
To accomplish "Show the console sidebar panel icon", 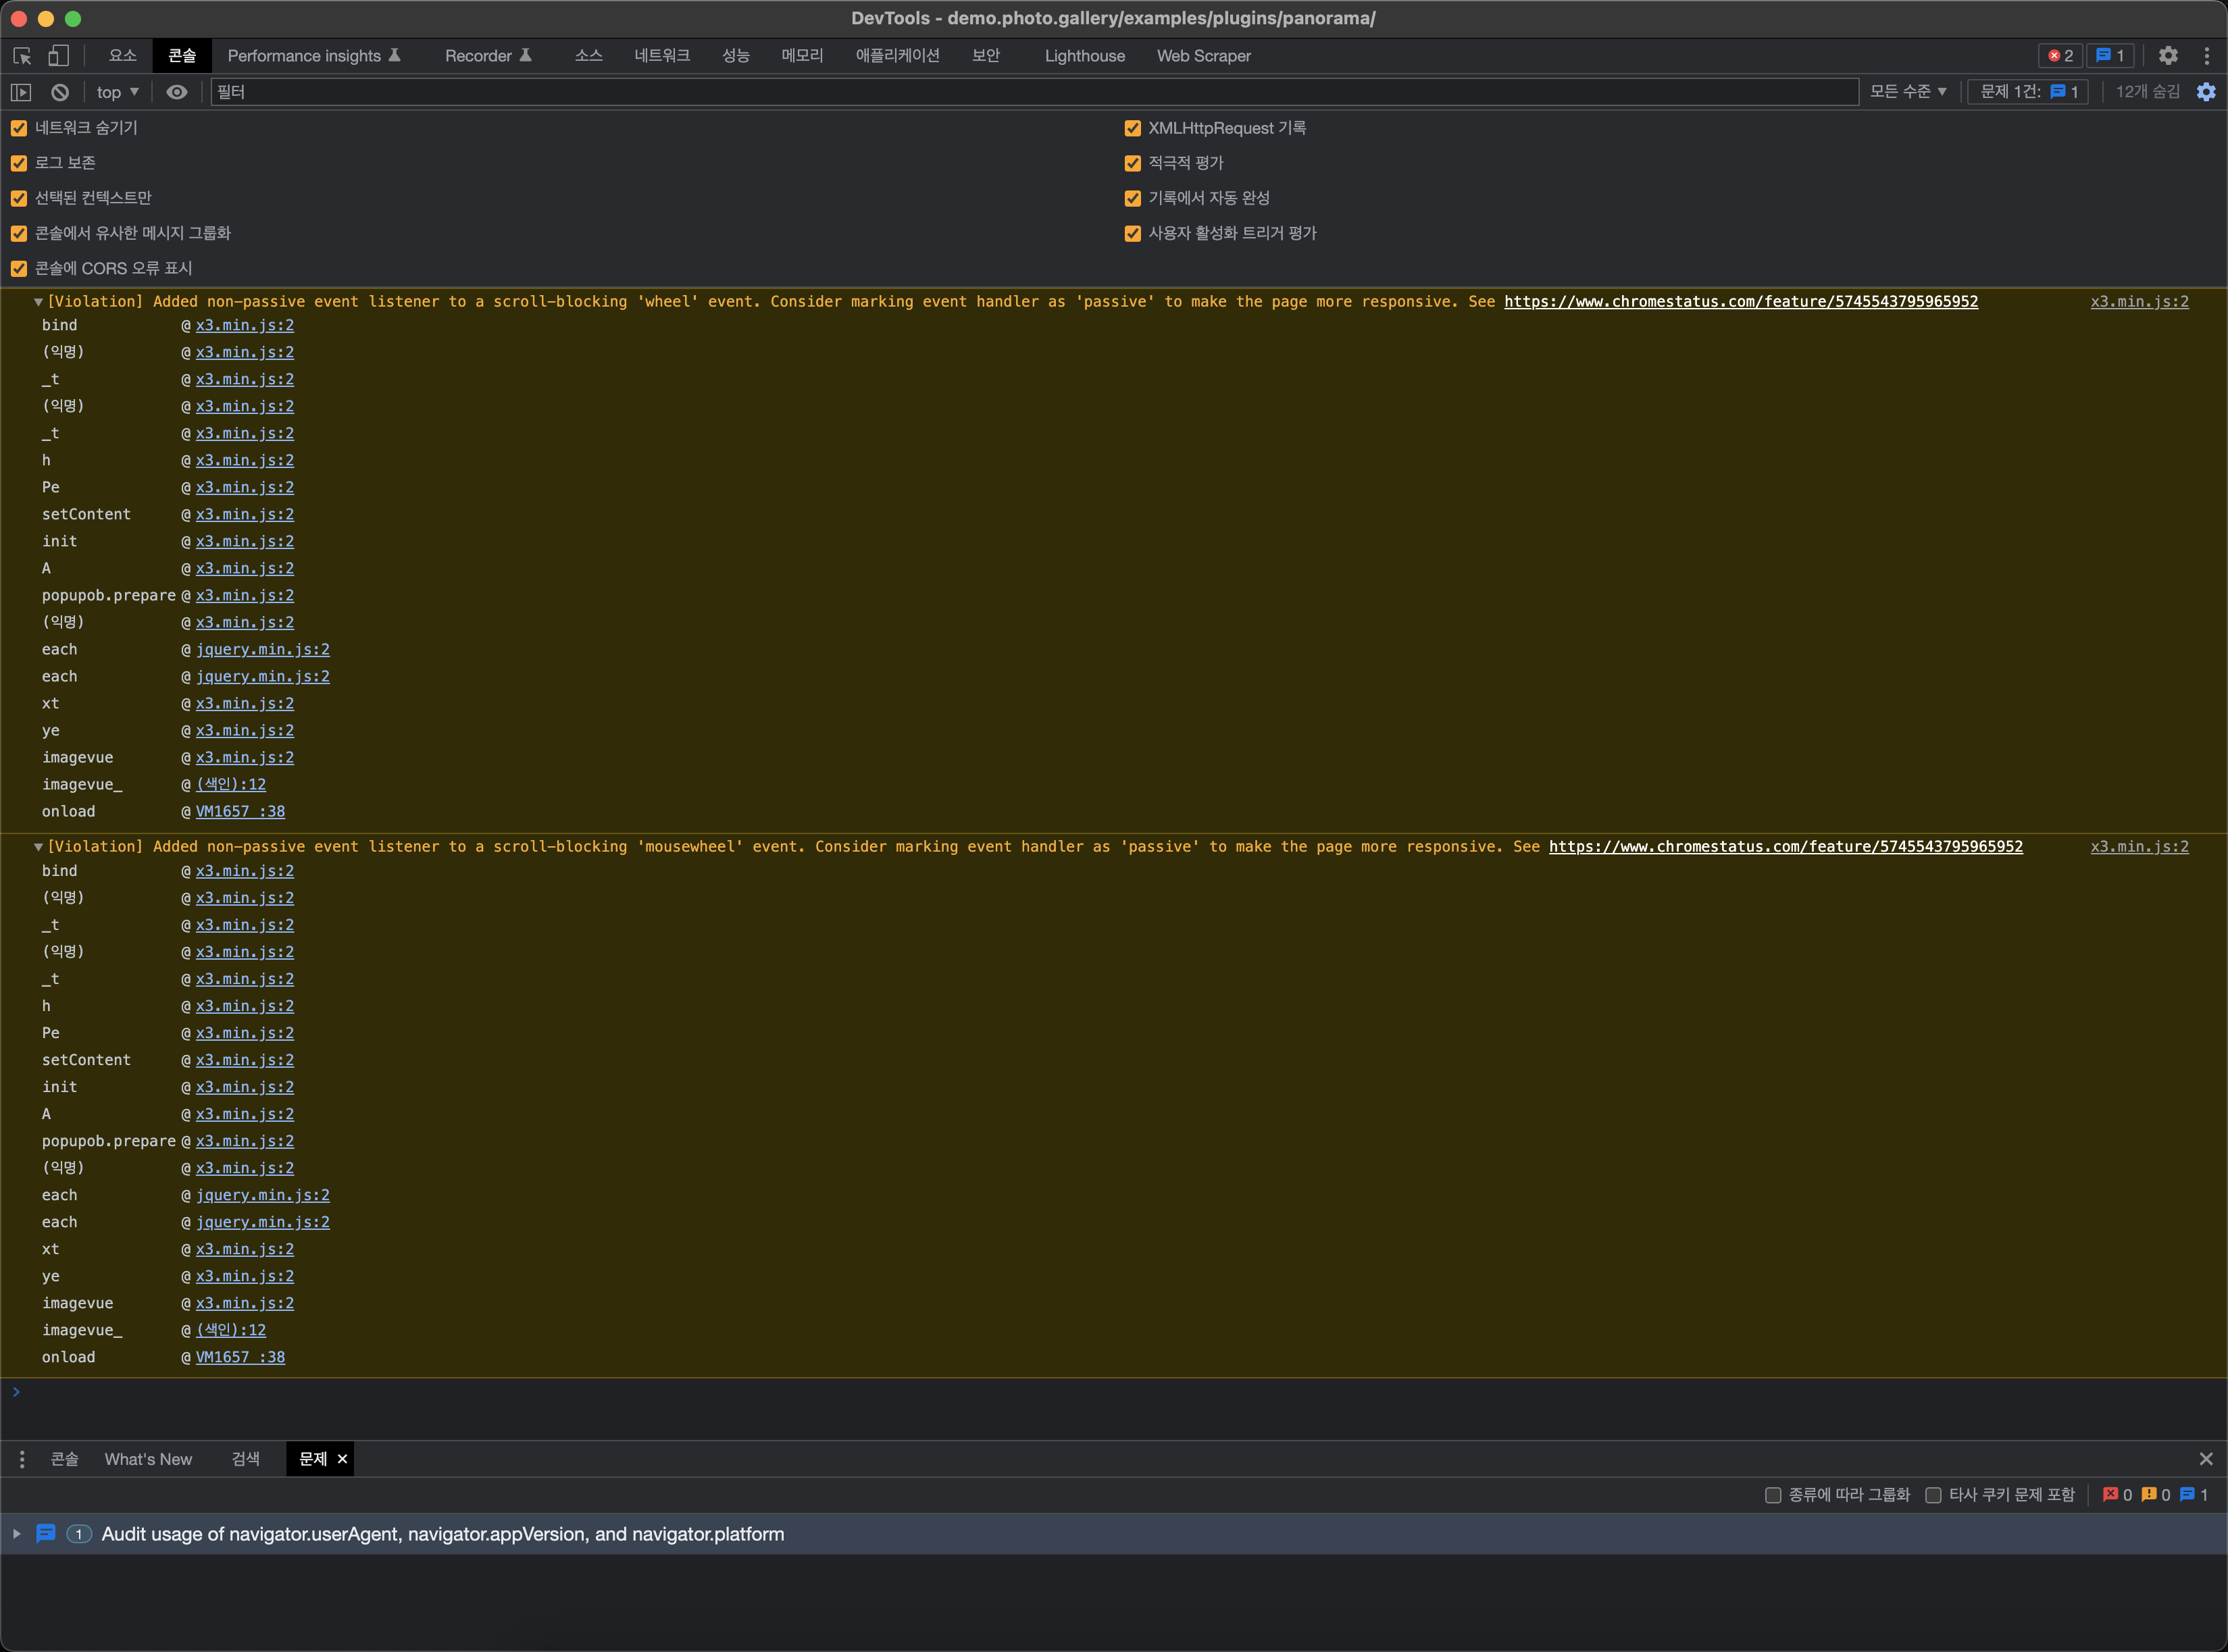I will tap(21, 92).
